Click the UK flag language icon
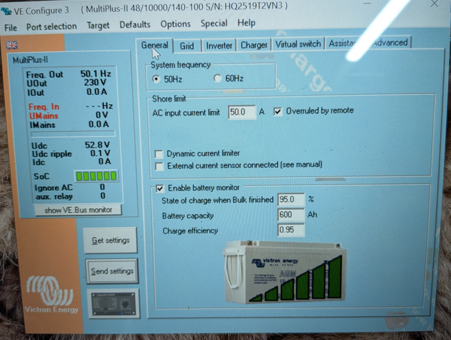Image resolution: width=451 pixels, height=340 pixels. coord(12,45)
